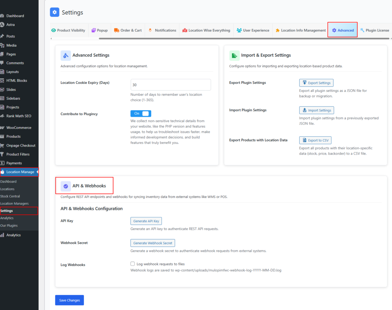Open WooCommerce from the sidebar icon
392x310 pixels.
[x=2, y=127]
